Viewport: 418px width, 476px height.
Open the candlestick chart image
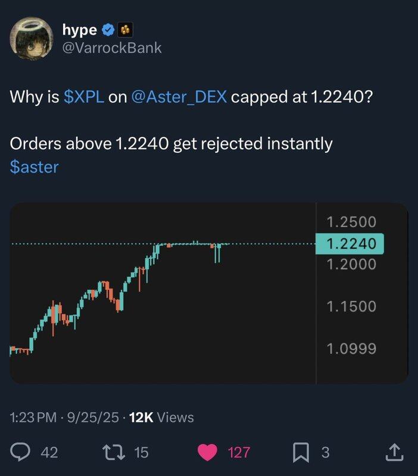209,293
